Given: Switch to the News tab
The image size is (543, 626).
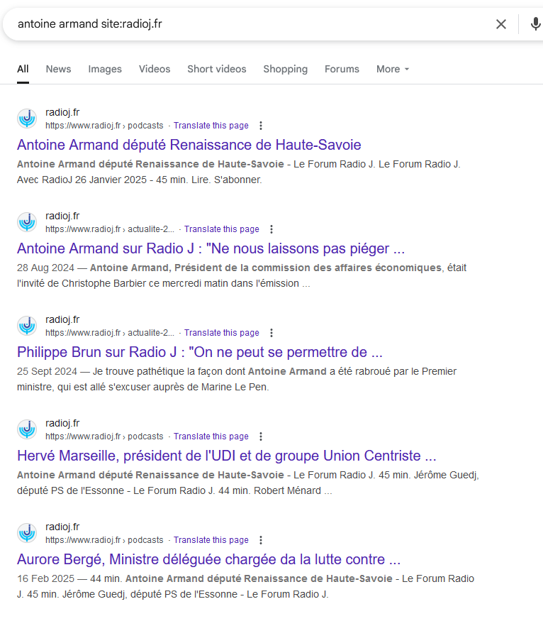Looking at the screenshot, I should tap(58, 69).
